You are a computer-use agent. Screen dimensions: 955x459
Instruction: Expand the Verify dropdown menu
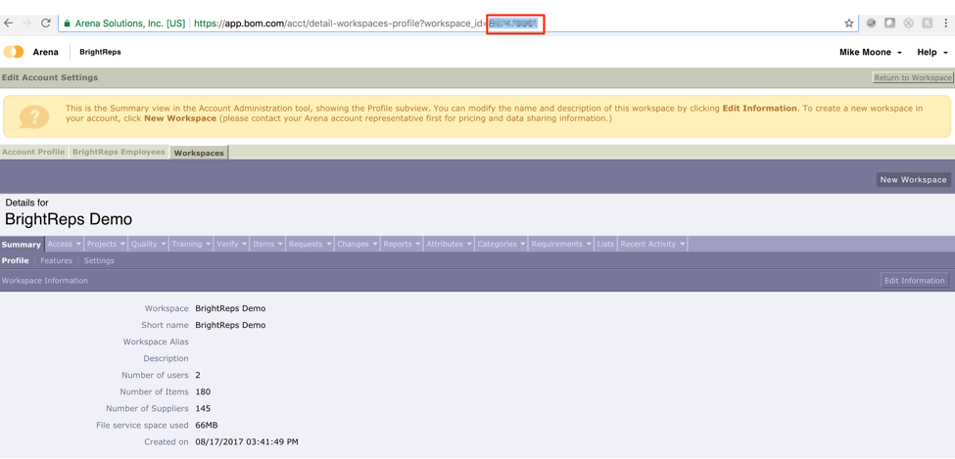[231, 244]
